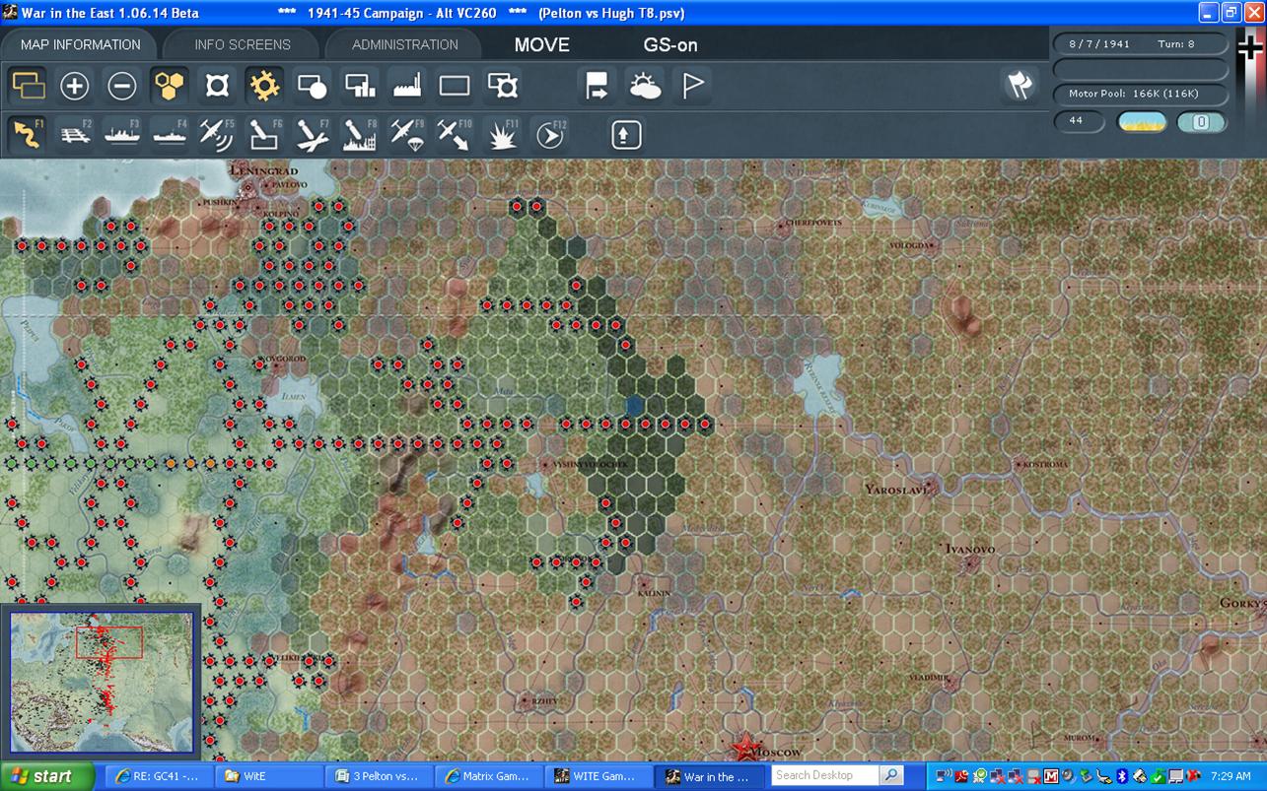Select the F11 explosion icon
Image resolution: width=1267 pixels, height=791 pixels.
503,134
